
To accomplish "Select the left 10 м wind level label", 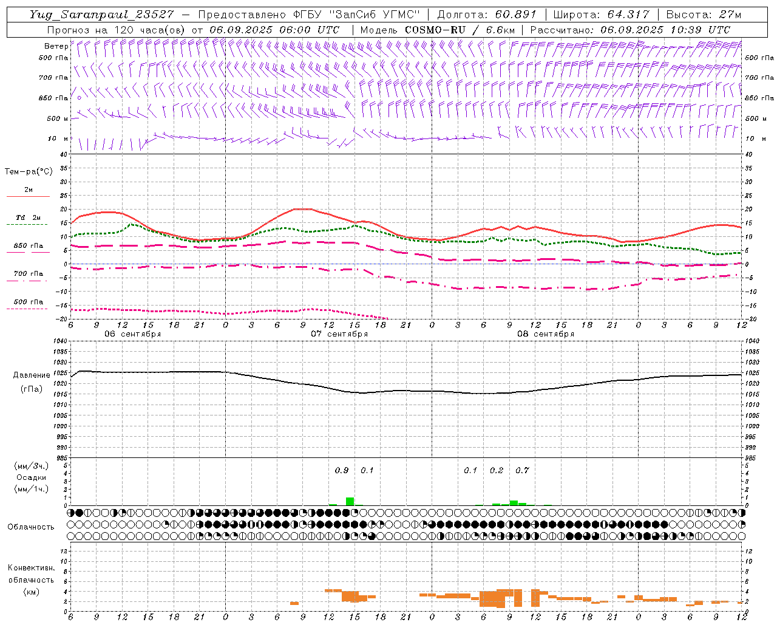I will click(x=58, y=138).
